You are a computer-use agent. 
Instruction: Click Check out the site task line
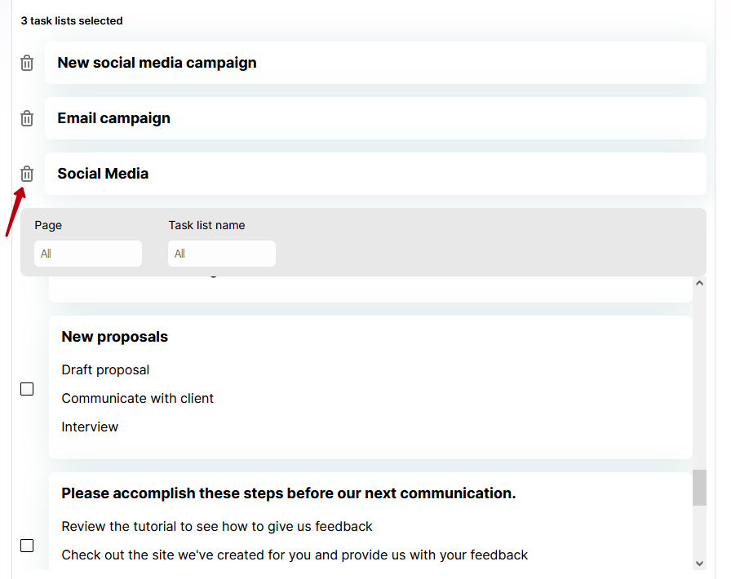(x=295, y=555)
